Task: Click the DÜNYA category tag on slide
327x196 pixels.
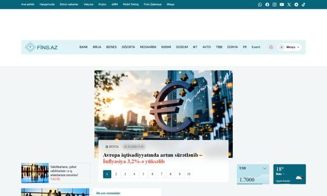Action: coord(112,147)
